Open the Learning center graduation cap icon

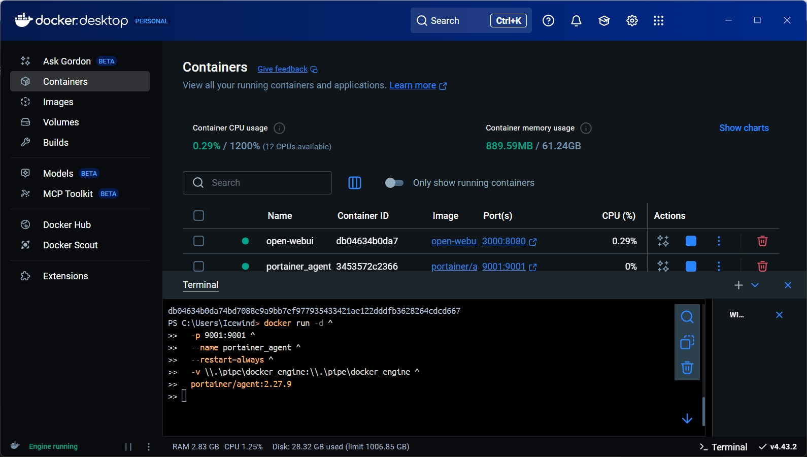pyautogui.click(x=604, y=20)
